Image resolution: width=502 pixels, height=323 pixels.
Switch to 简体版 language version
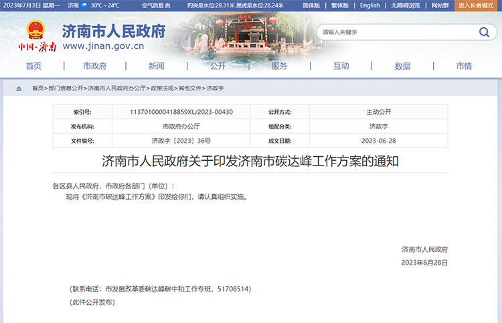click(x=311, y=5)
